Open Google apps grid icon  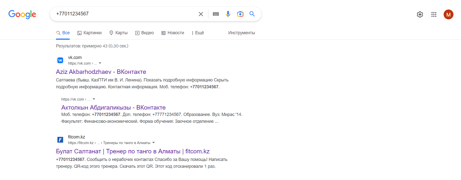434,14
